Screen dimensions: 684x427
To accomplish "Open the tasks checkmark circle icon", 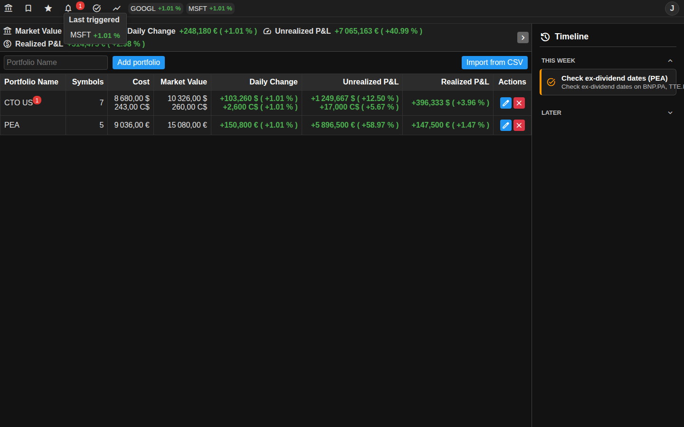I will [97, 8].
